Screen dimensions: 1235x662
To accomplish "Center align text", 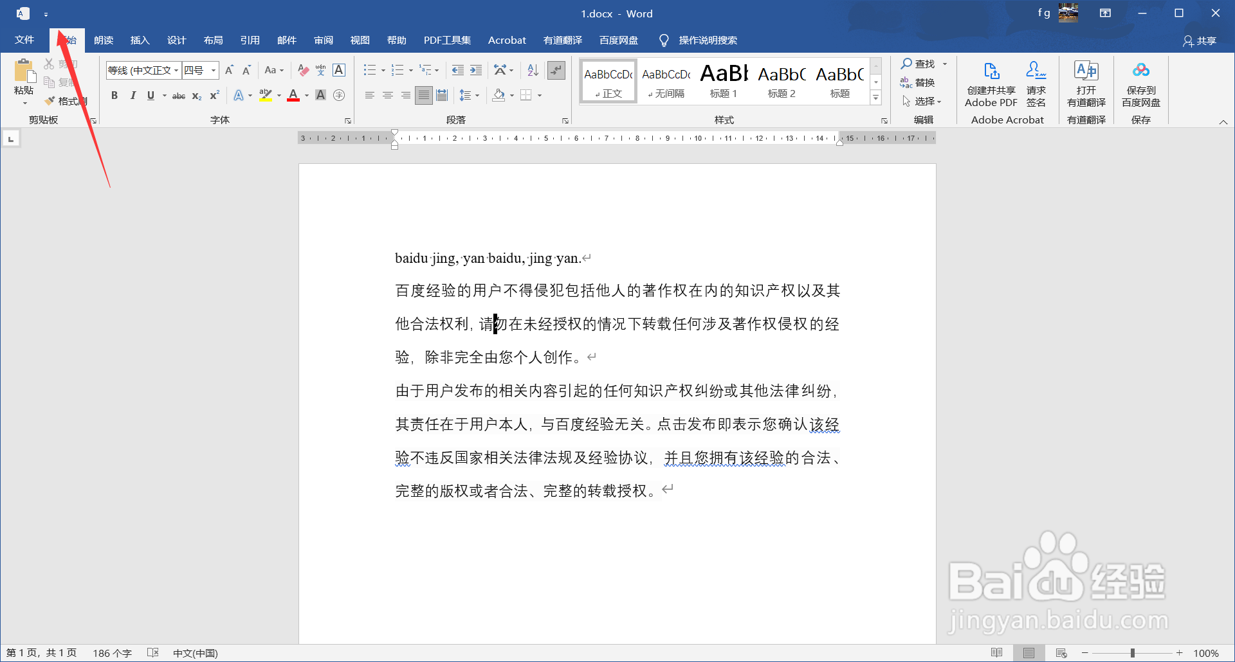I will click(x=387, y=95).
